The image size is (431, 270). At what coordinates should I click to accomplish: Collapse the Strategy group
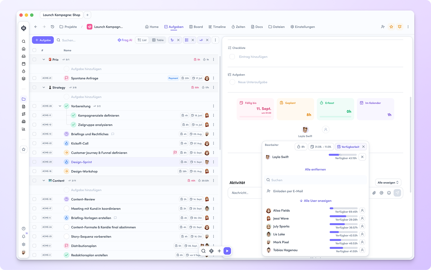pos(44,87)
